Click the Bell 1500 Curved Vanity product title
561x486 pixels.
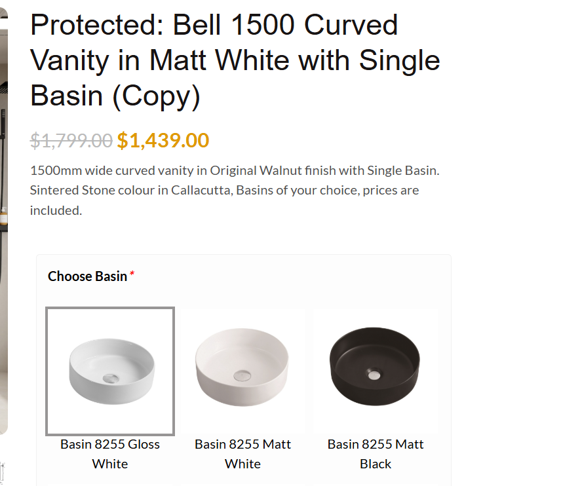235,60
